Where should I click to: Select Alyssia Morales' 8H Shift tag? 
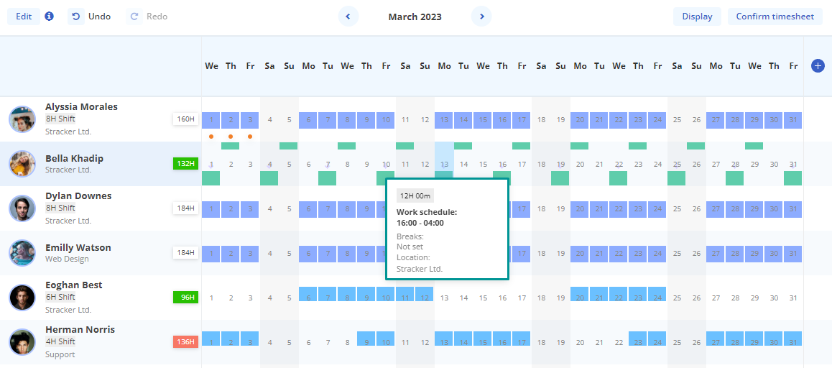click(60, 119)
